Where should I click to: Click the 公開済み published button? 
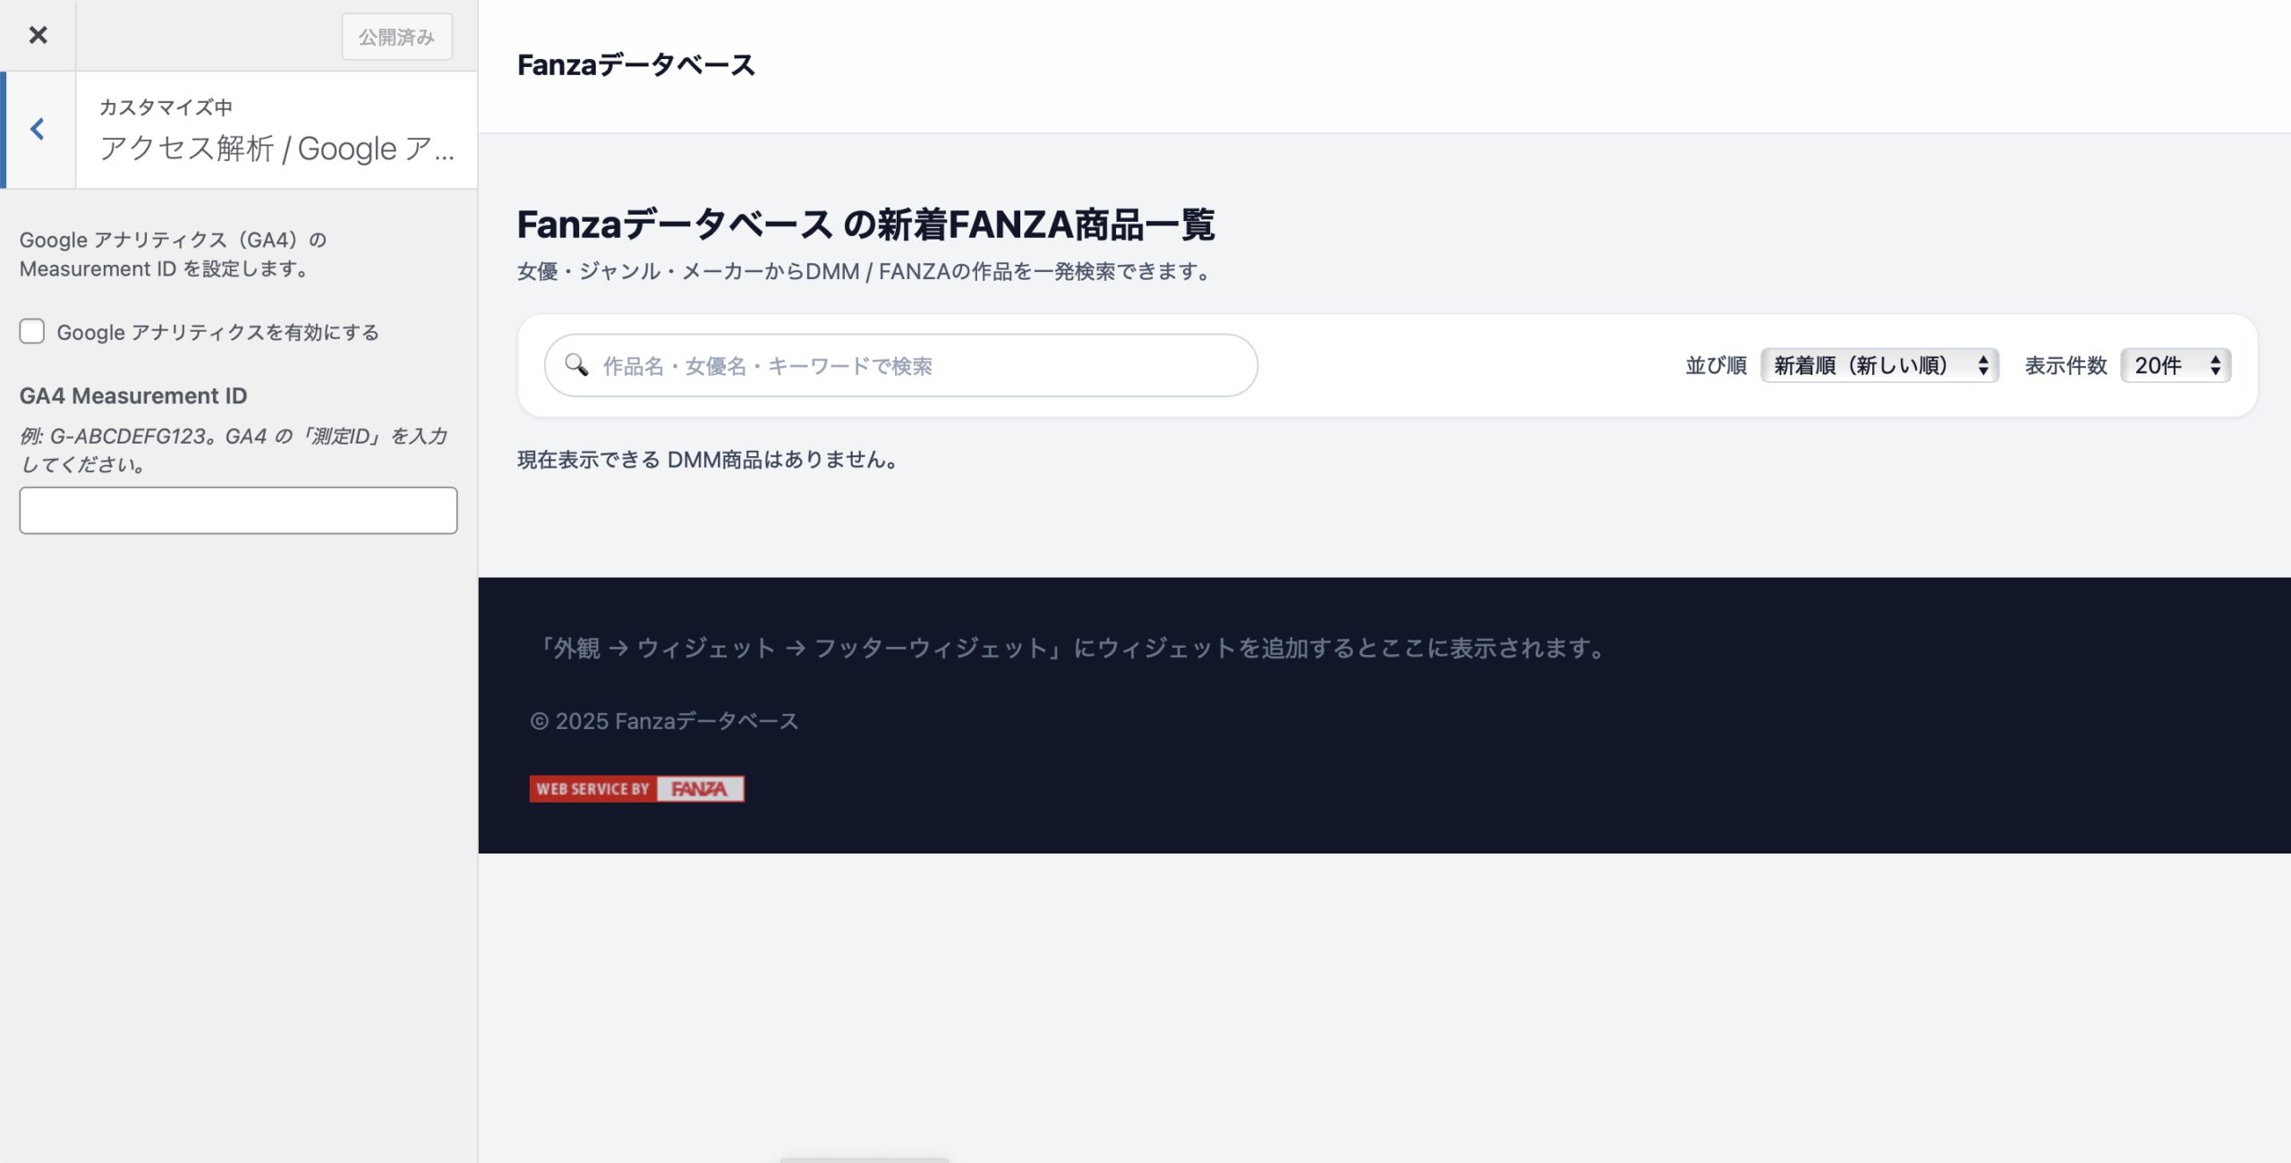(396, 36)
